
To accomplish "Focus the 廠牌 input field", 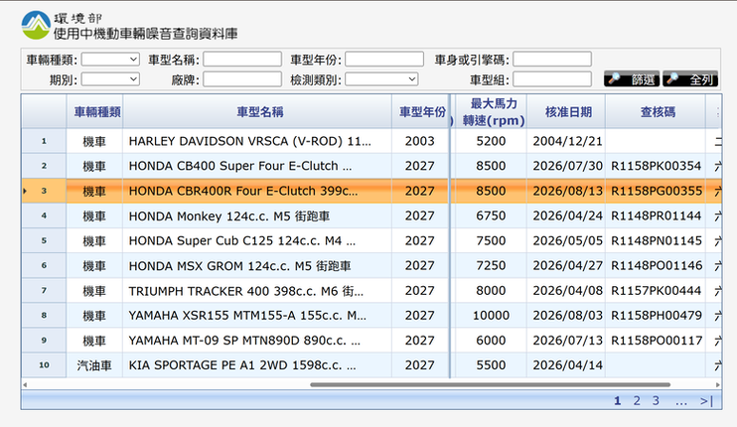I will [x=242, y=79].
